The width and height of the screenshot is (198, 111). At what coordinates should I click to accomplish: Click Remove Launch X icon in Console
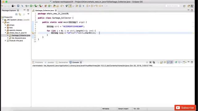pyautogui.click(x=150, y=62)
